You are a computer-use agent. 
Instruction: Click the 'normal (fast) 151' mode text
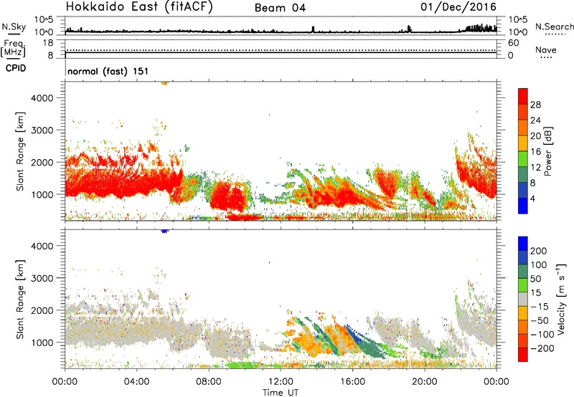pos(108,71)
